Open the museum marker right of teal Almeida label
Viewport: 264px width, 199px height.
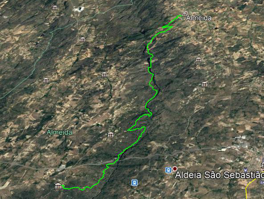[110, 135]
